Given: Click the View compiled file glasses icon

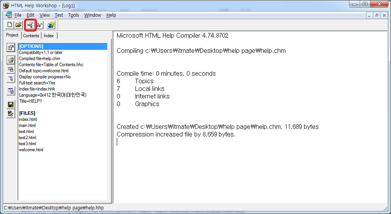Looking at the screenshot, I should click(40, 25).
